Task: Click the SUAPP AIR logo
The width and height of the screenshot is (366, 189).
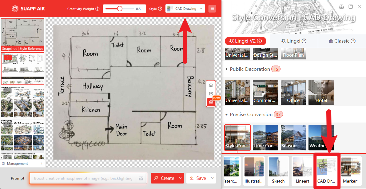Action: coord(28,9)
